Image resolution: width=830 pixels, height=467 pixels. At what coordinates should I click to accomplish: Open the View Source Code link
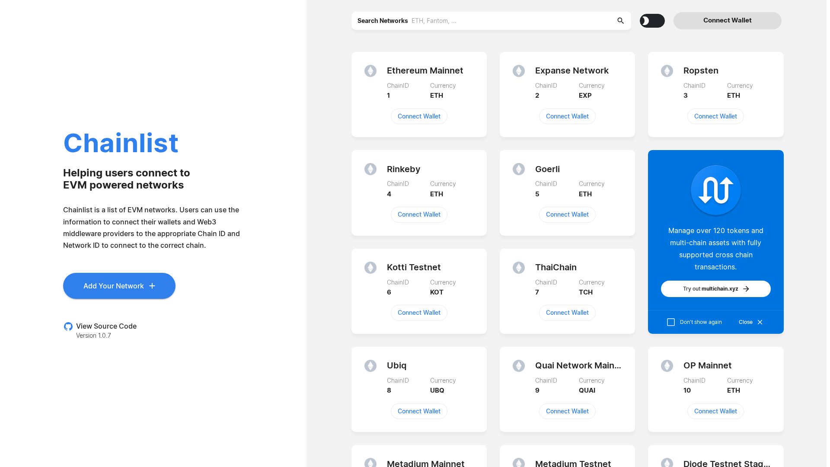pos(106,326)
